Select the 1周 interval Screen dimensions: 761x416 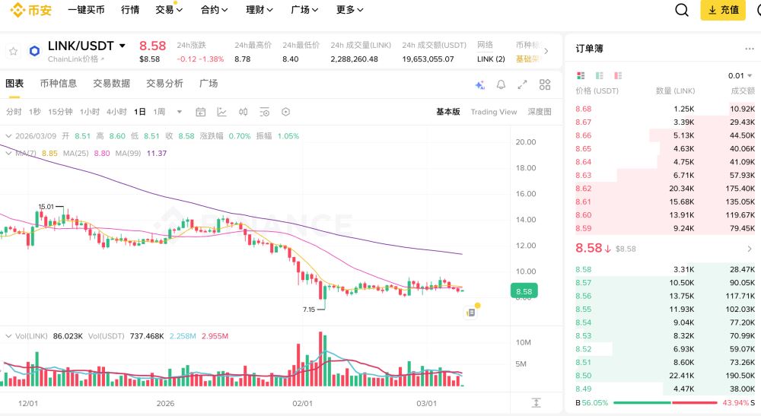point(159,112)
